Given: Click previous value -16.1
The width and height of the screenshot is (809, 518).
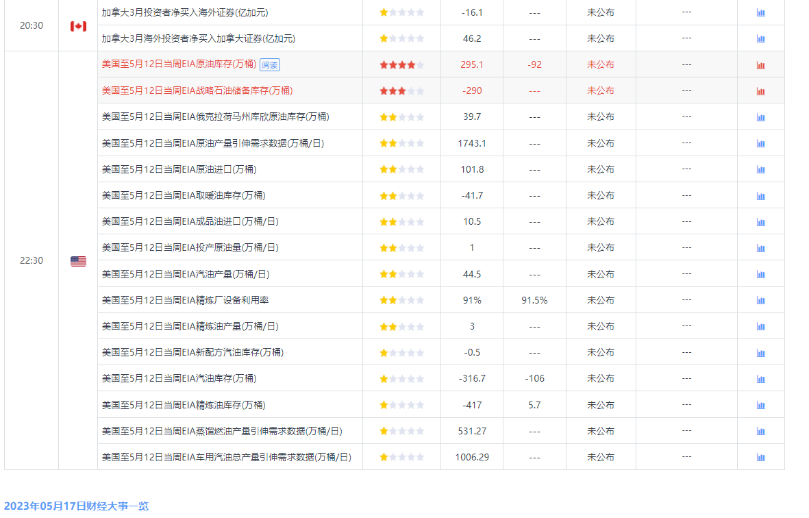Looking at the screenshot, I should click(472, 12).
